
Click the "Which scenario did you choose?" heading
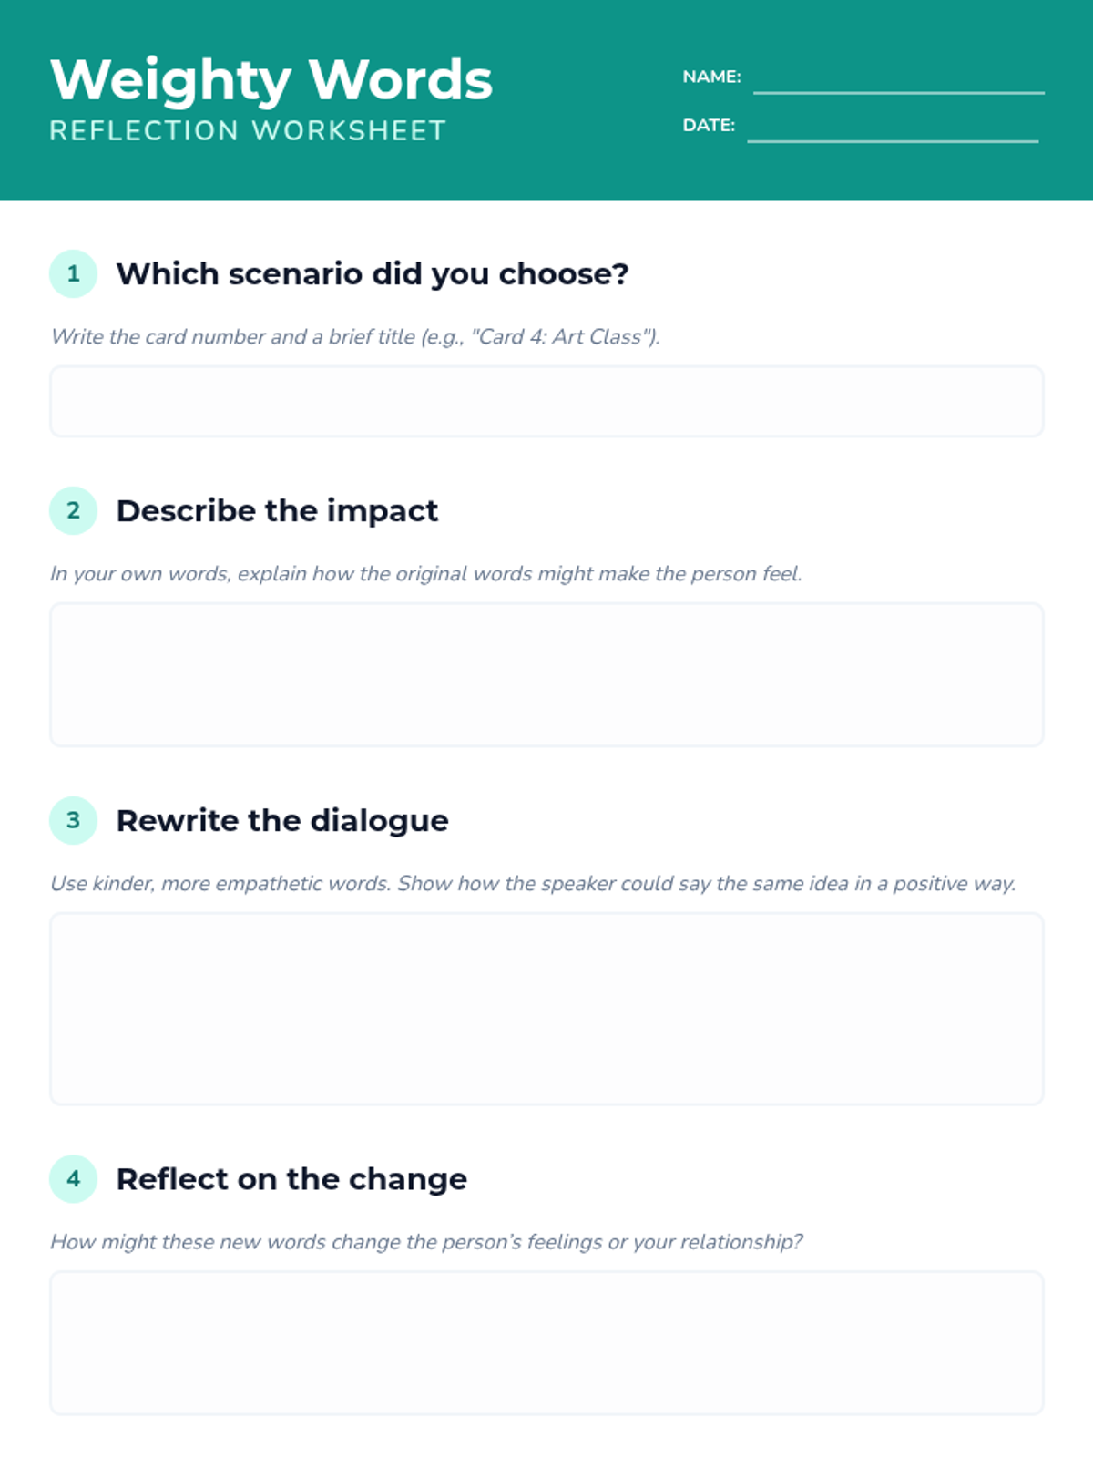pyautogui.click(x=373, y=273)
